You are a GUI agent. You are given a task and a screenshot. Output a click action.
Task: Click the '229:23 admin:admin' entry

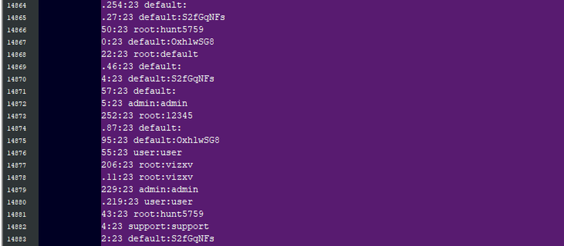tap(150, 189)
